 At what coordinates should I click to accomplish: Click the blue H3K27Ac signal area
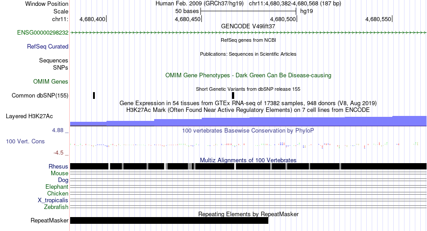click(248, 121)
